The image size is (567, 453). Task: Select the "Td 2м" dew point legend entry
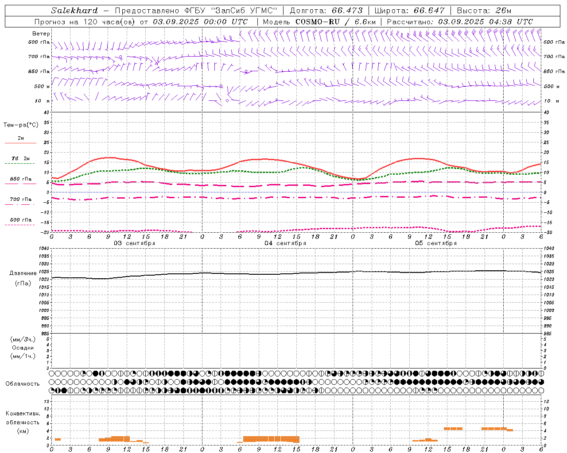click(x=21, y=158)
